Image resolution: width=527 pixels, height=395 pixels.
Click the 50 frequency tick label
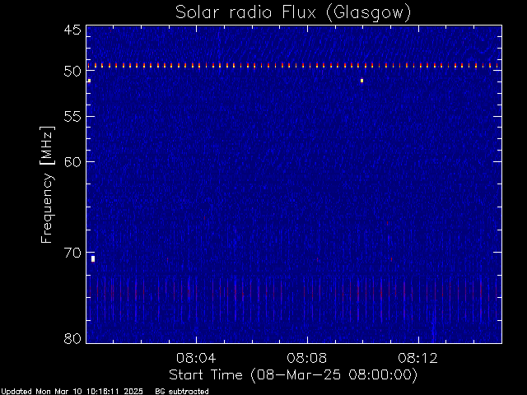(72, 72)
